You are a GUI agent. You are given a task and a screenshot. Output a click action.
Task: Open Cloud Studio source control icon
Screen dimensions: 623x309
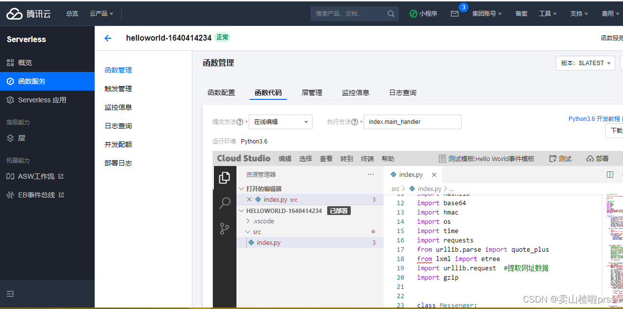225,229
